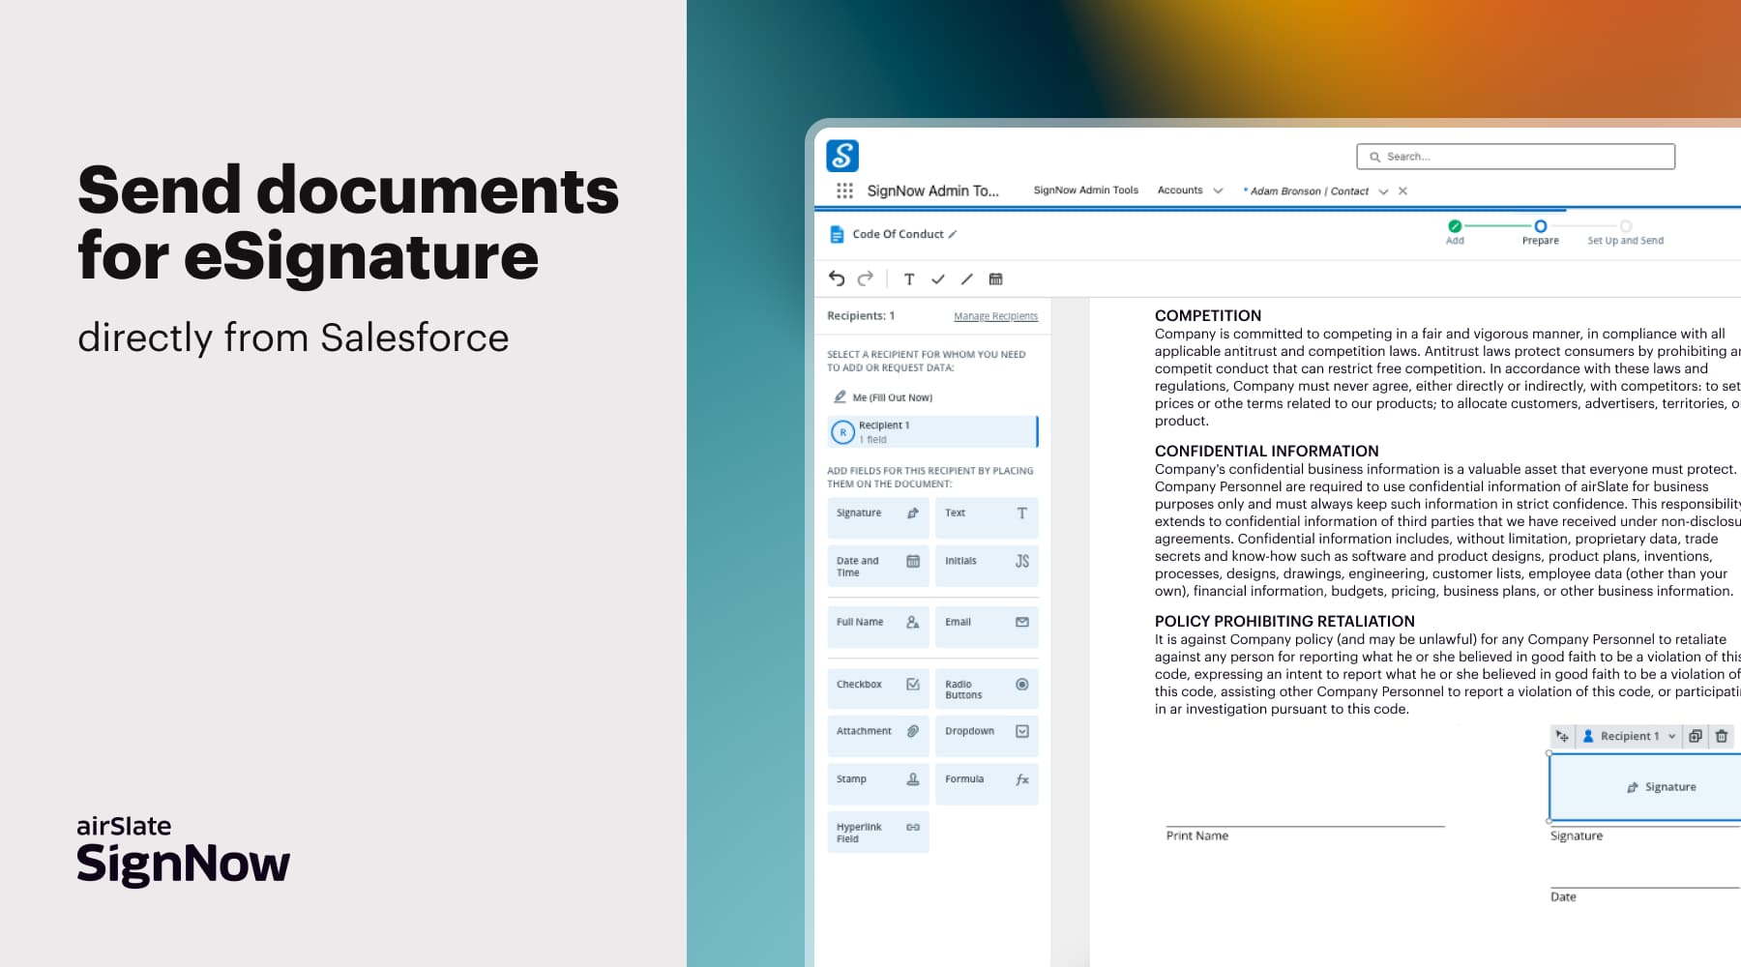The height and width of the screenshot is (967, 1741).
Task: Add a Full Name field
Action: (878, 627)
